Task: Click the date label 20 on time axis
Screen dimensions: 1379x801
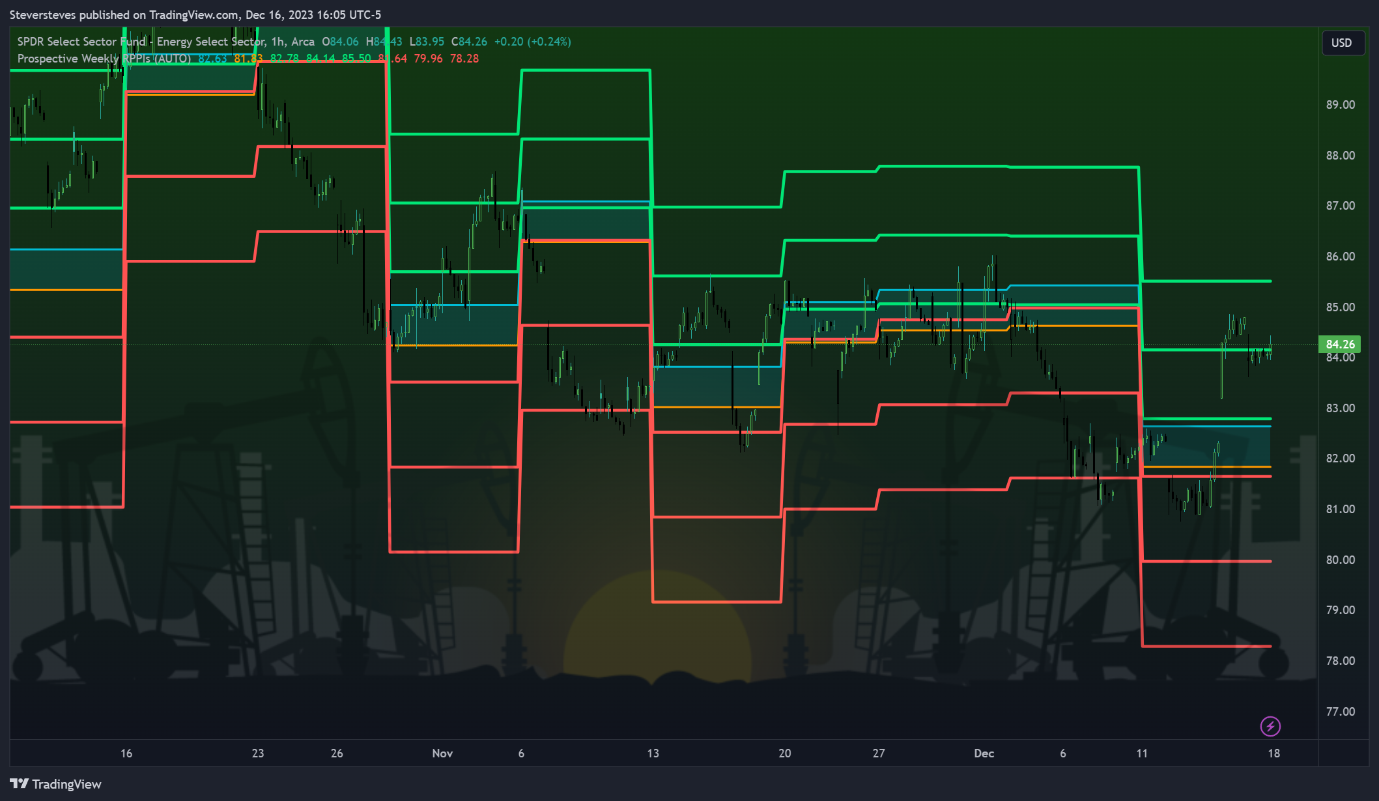Action: [785, 753]
